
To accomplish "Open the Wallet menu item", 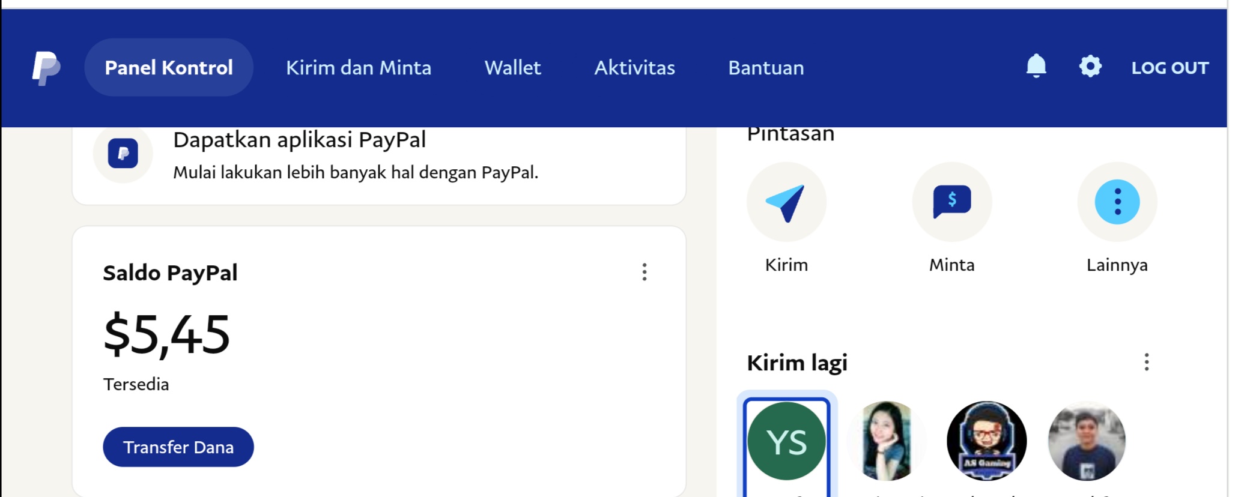I will (x=512, y=67).
